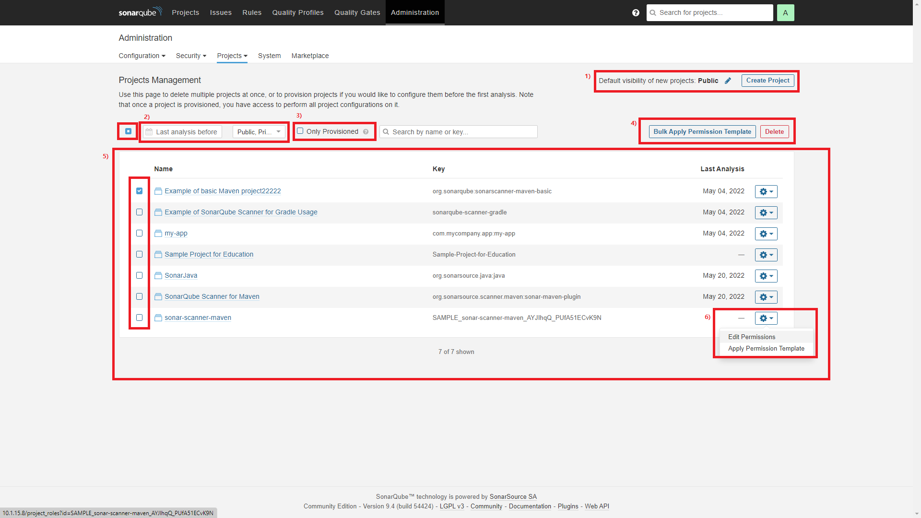Tick the SonarJava project checkbox
This screenshot has width=921, height=518.
[139, 275]
